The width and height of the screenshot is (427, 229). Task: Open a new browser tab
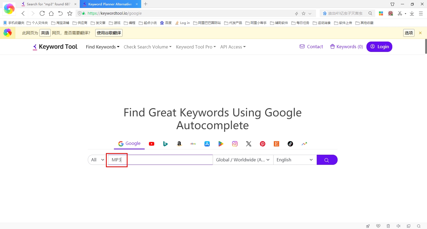tap(145, 4)
